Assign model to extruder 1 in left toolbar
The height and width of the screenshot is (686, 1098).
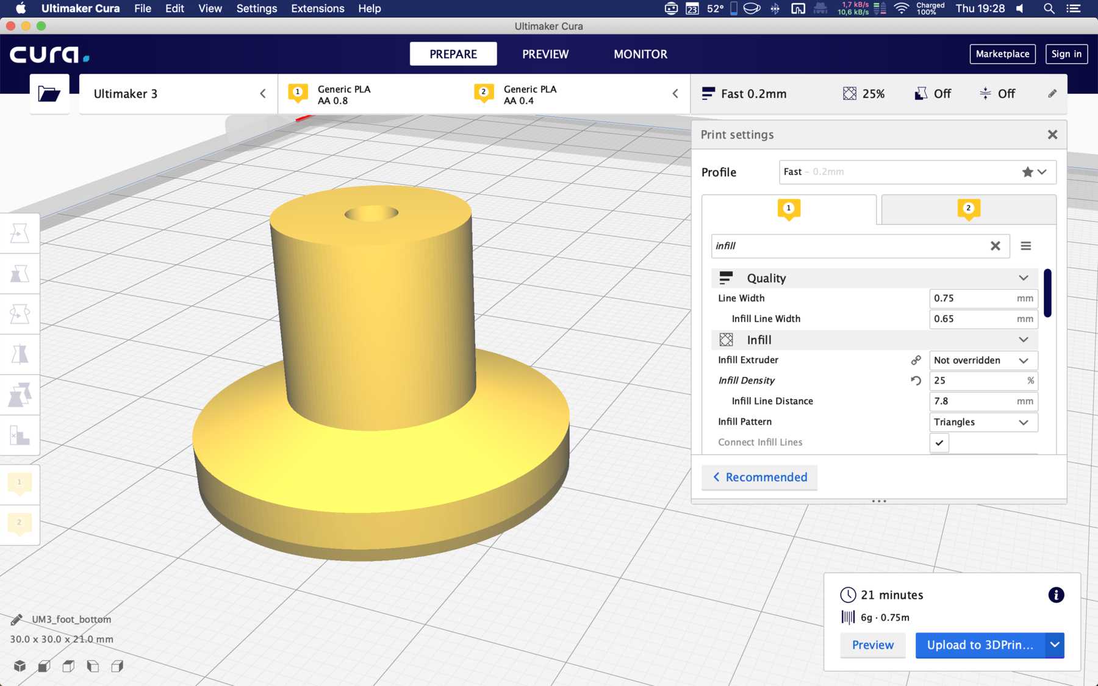click(20, 484)
